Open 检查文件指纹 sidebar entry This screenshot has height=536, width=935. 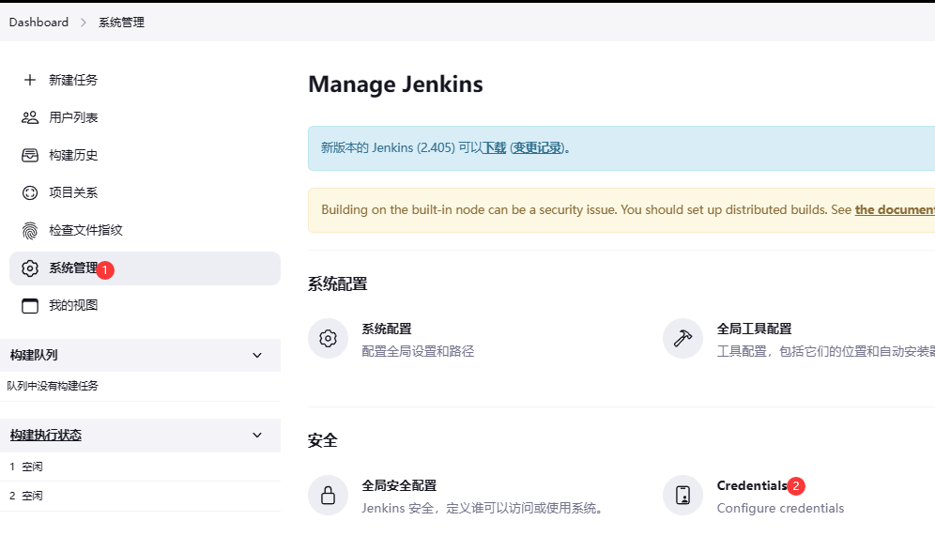(145, 230)
